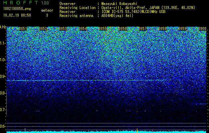Select the Ogata-vill. Akita-Pref. JAPAN location text
The image size is (209, 133).
[148, 8]
